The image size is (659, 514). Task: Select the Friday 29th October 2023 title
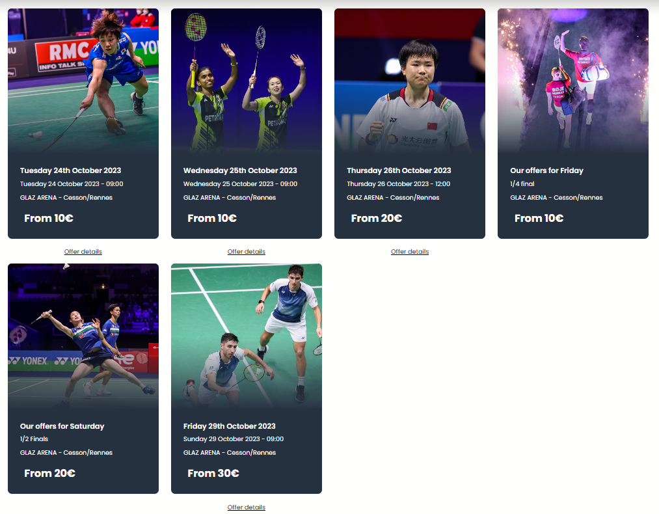tap(230, 426)
